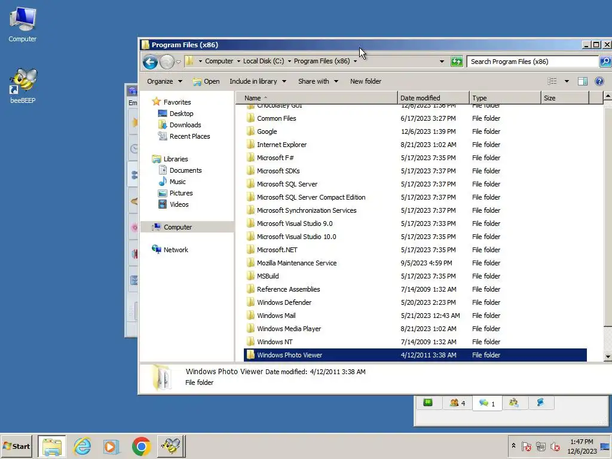The image size is (612, 459).
Task: Select Computer in navigation pane
Action: point(187,227)
